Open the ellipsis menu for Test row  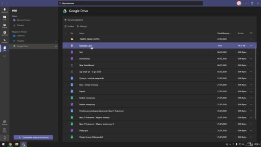pos(251,52)
